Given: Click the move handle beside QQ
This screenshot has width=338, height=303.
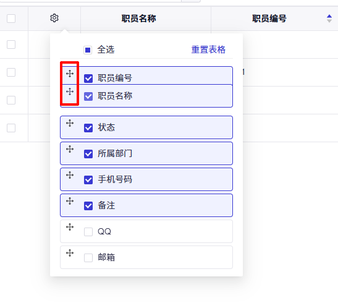Looking at the screenshot, I should [70, 227].
